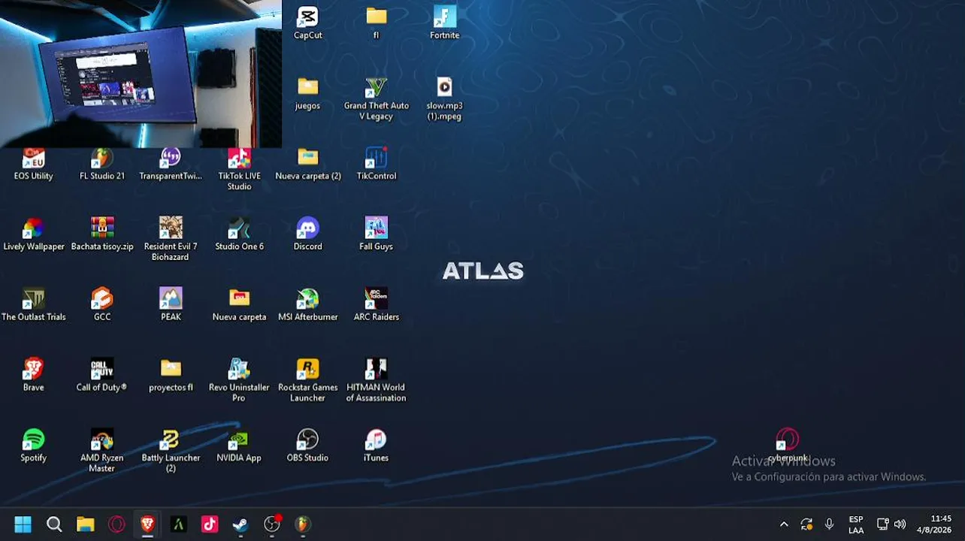Screen dimensions: 965x541
Task: Select the PEAK game shortcut
Action: [x=171, y=305]
